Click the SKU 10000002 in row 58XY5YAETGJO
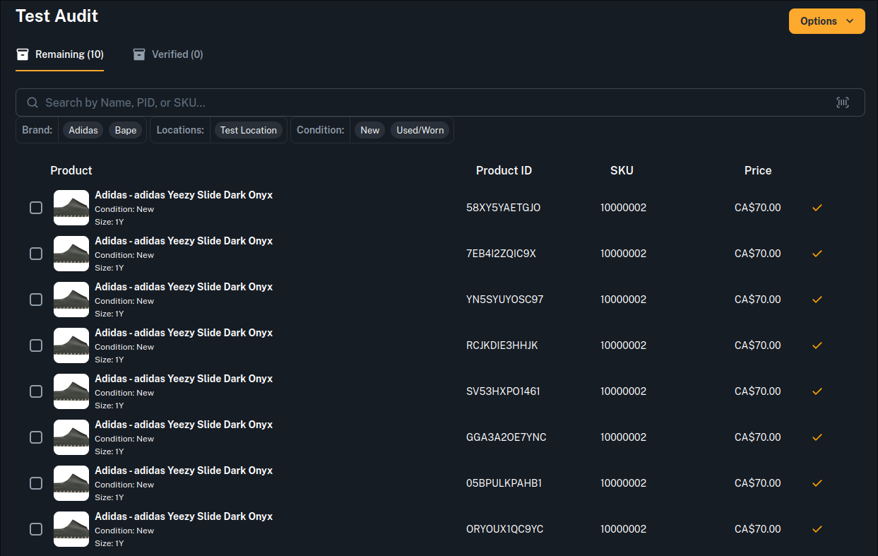The width and height of the screenshot is (878, 556). click(624, 208)
